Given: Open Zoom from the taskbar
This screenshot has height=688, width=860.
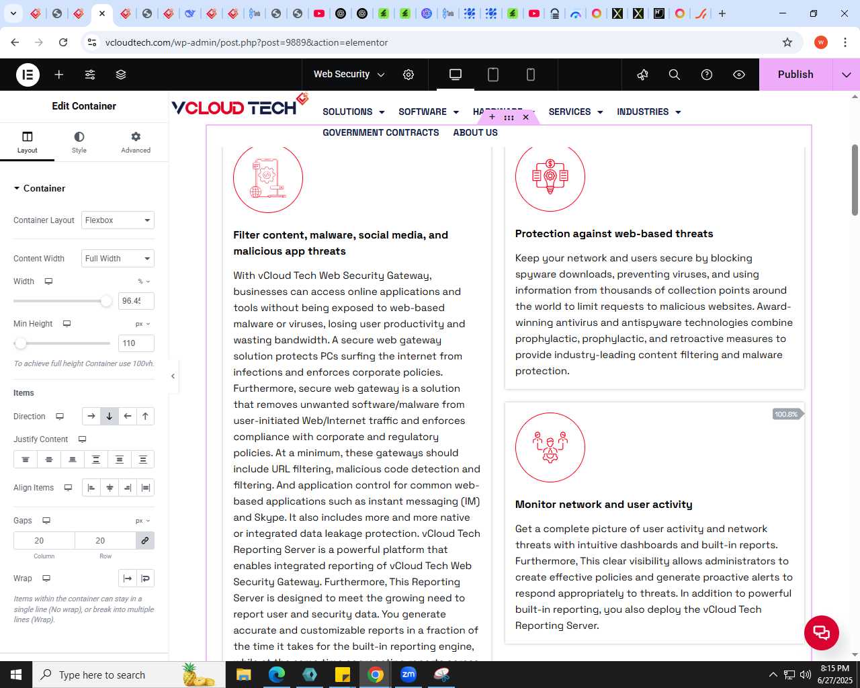Looking at the screenshot, I should (408, 675).
